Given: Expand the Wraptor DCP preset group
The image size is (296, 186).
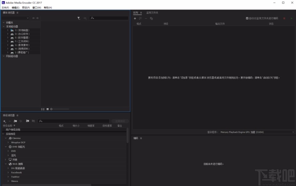Looking at the screenshot, I should (8, 142).
